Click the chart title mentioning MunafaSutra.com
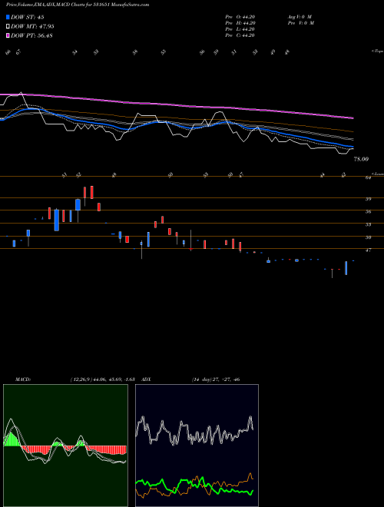 point(78,5)
